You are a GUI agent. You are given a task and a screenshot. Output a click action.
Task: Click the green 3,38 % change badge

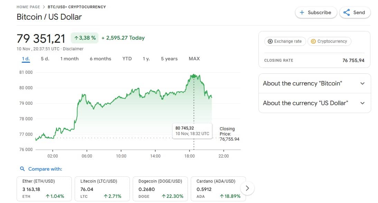click(x=85, y=38)
